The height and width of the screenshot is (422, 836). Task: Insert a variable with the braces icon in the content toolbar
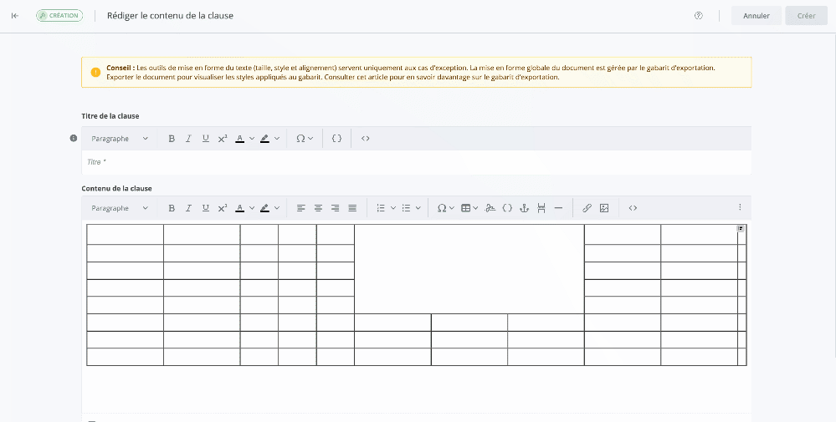tap(507, 208)
